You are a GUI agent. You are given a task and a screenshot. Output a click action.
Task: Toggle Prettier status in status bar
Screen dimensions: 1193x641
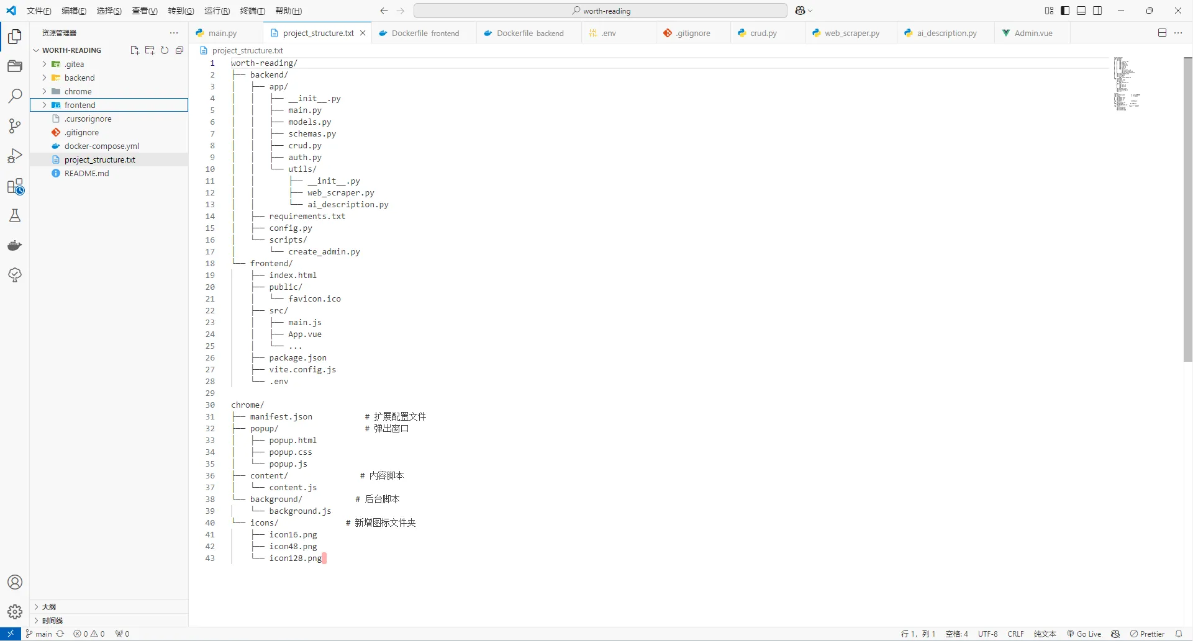tap(1147, 634)
